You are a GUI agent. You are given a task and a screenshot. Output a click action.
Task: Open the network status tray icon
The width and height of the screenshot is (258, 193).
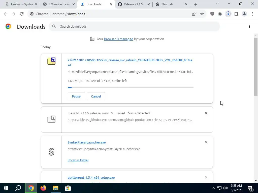tap(219, 188)
